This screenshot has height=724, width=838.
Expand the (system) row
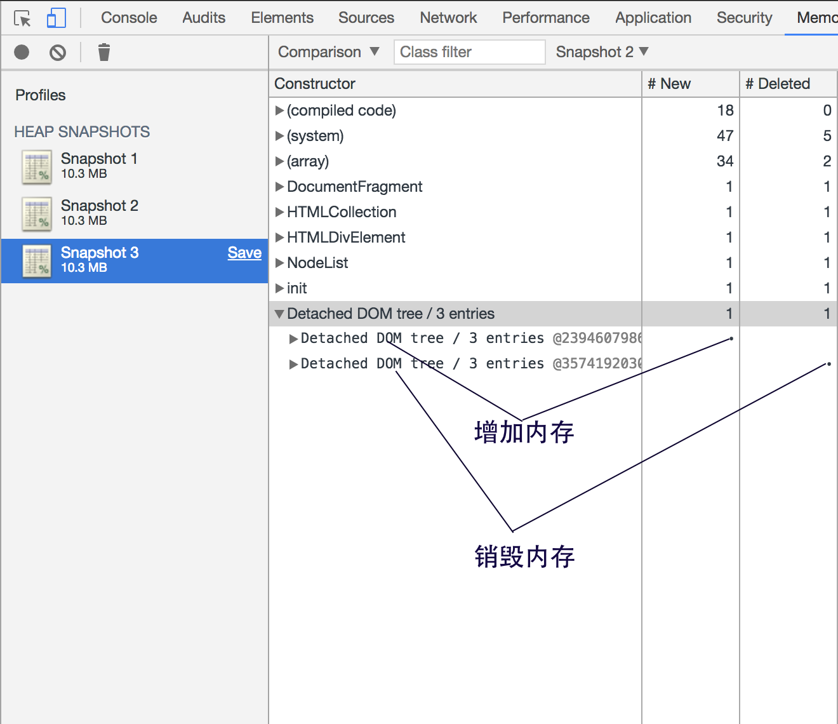pyautogui.click(x=279, y=136)
